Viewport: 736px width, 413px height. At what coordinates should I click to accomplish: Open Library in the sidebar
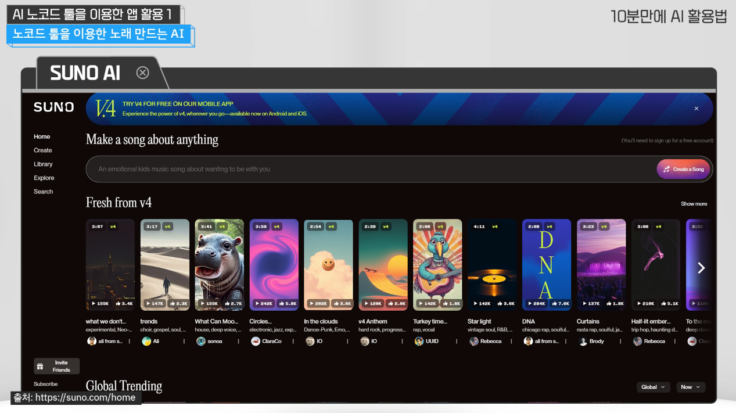(43, 164)
